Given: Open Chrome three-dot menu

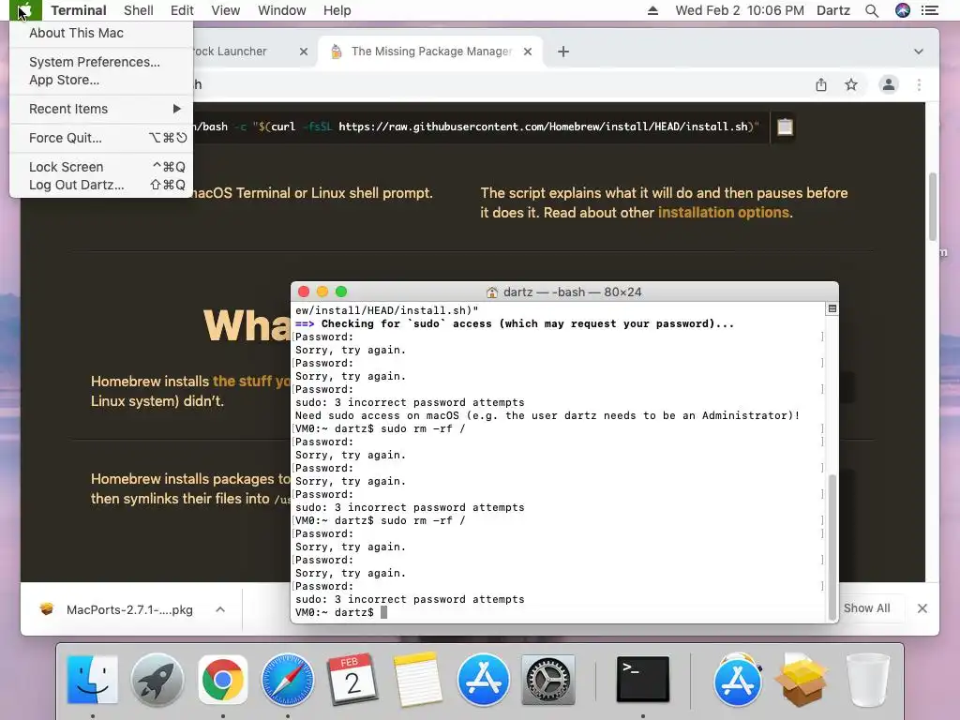Looking at the screenshot, I should tap(919, 84).
